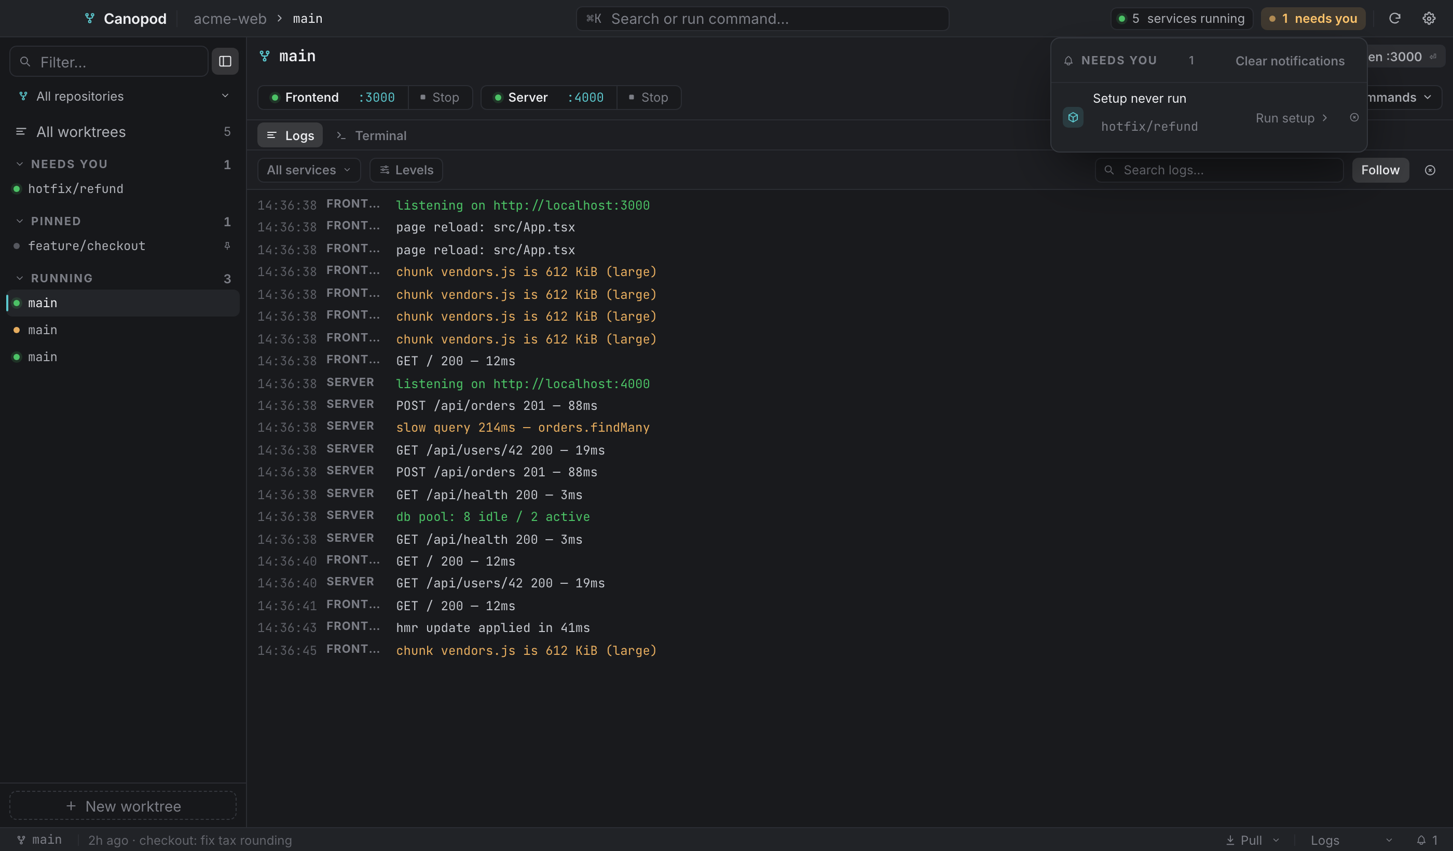The width and height of the screenshot is (1453, 851).
Task: Expand All repositories dropdown
Action: pos(124,97)
